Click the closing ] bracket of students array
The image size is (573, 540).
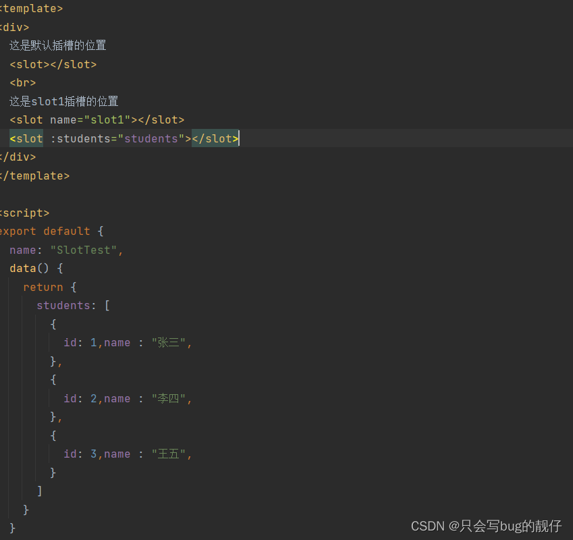(39, 491)
